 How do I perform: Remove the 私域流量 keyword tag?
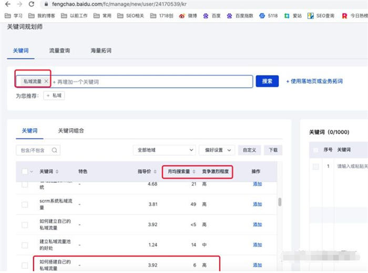click(46, 81)
